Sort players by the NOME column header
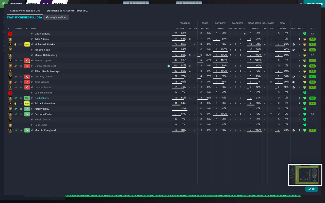Image resolution: width=325 pixels, height=203 pixels. 34,28
